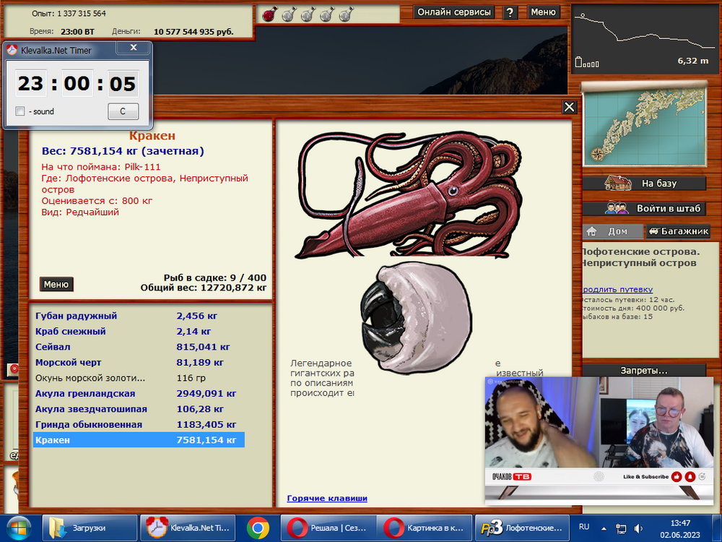This screenshot has width=722, height=542.
Task: Click the Горячие клавиши link
Action: pyautogui.click(x=326, y=498)
